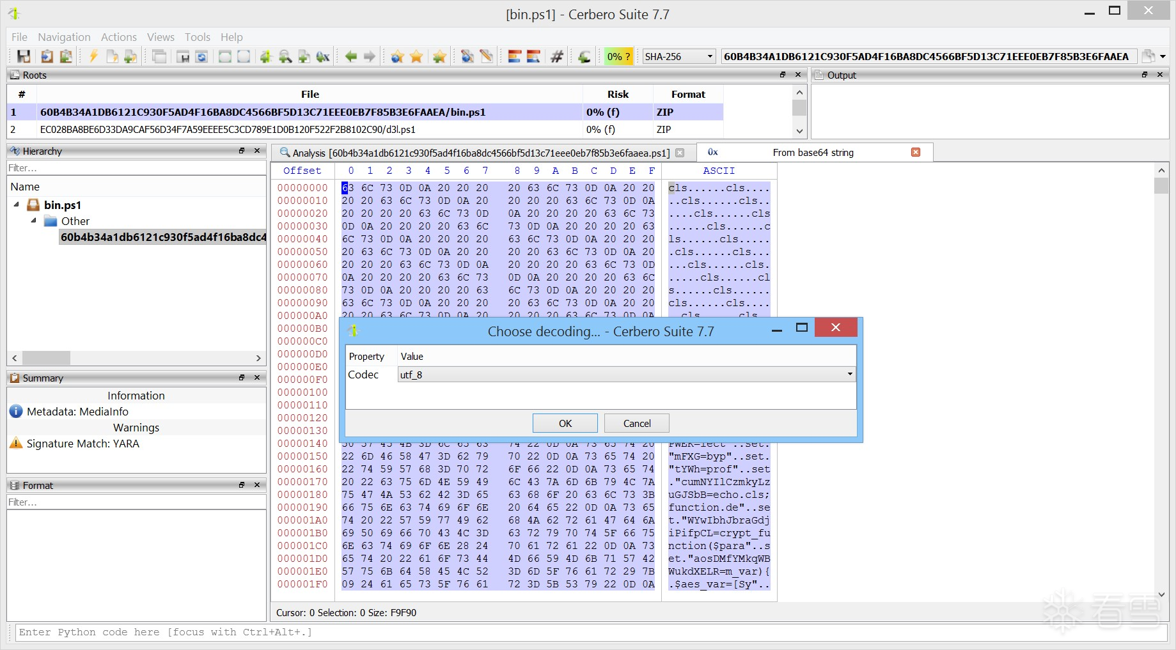Select the d3l.ps1 root row
Viewport: 1176px width, 650px height.
[365, 129]
